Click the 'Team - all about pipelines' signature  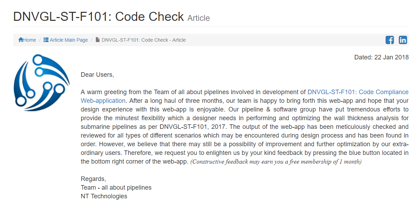(x=116, y=188)
